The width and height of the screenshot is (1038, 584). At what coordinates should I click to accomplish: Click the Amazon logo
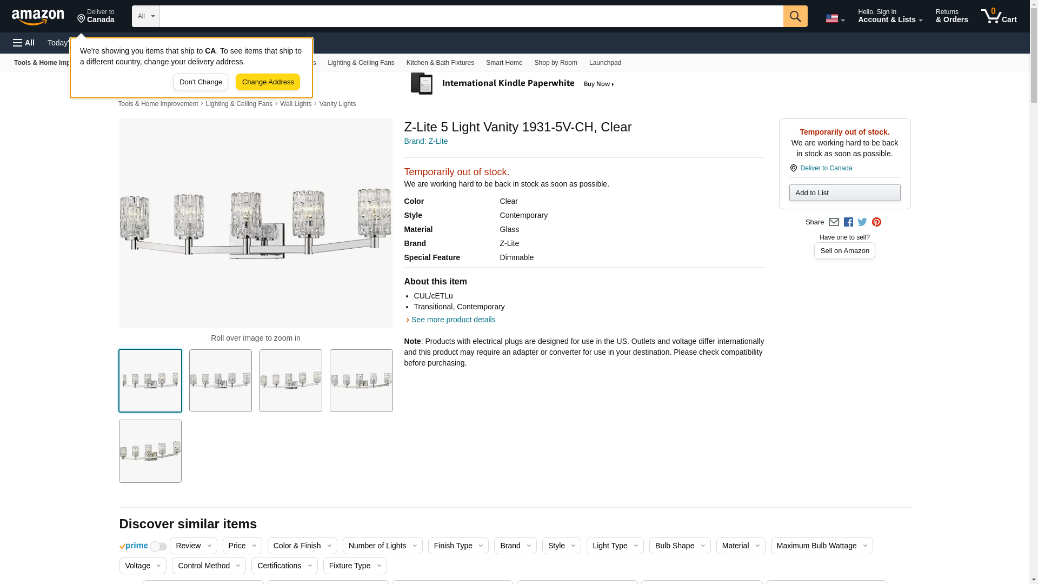pos(38,17)
